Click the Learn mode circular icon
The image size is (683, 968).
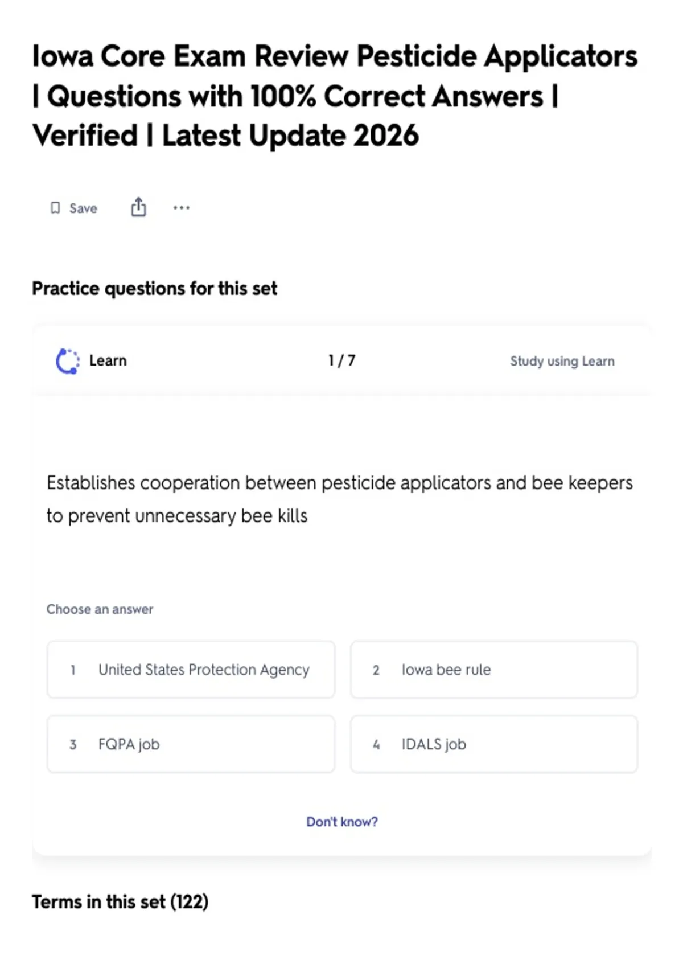click(x=68, y=361)
